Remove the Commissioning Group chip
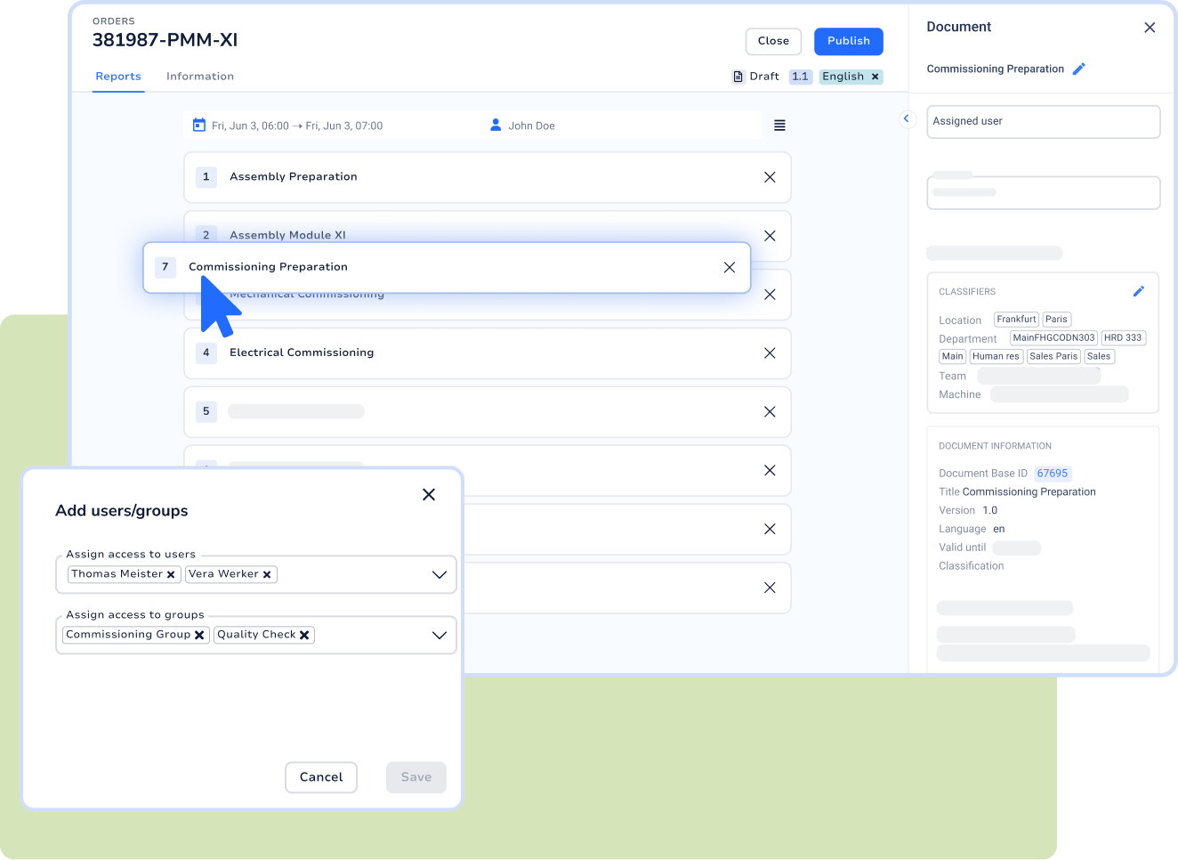This screenshot has width=1178, height=860. pyautogui.click(x=199, y=635)
